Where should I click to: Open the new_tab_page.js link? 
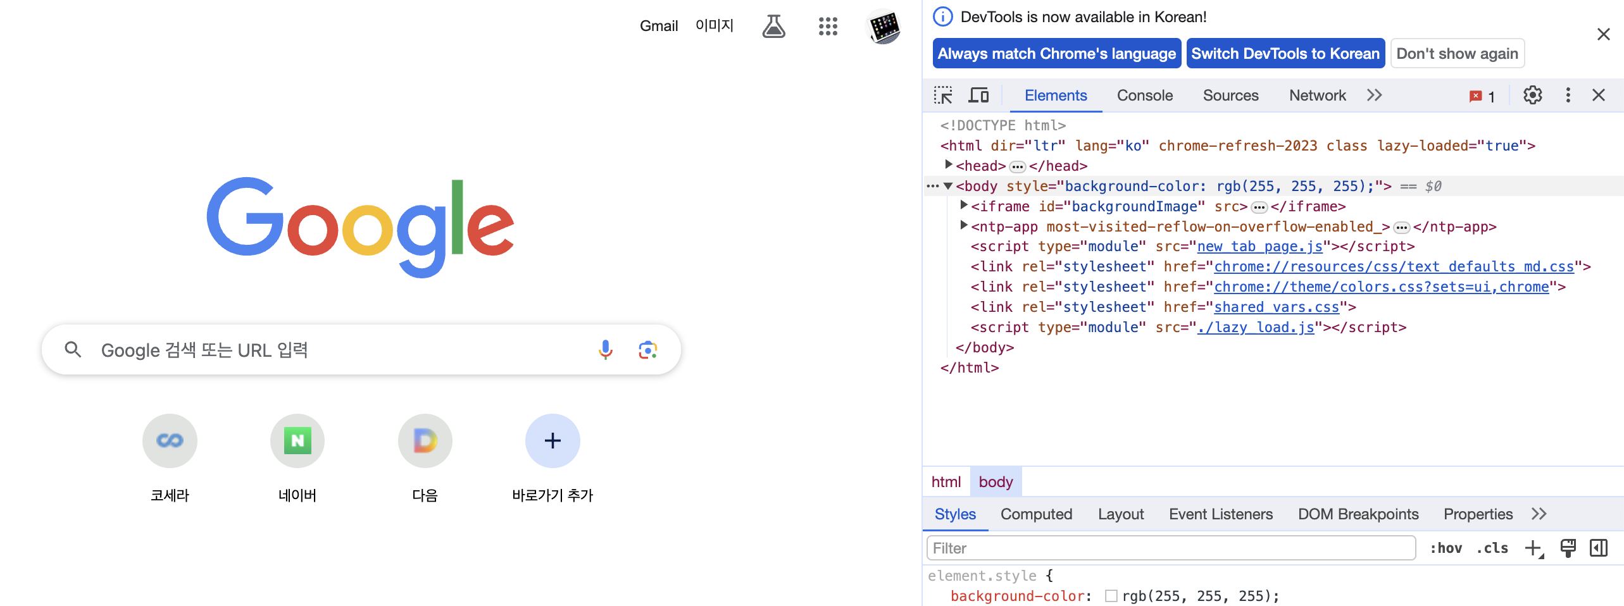point(1259,246)
